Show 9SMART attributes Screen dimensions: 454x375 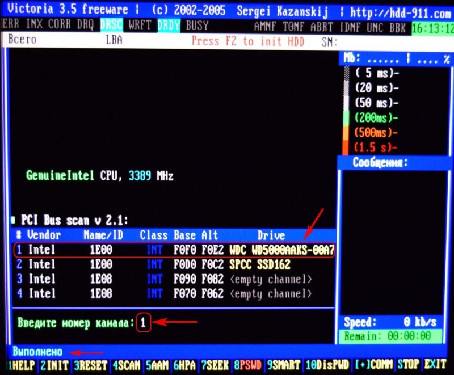pyautogui.click(x=283, y=365)
